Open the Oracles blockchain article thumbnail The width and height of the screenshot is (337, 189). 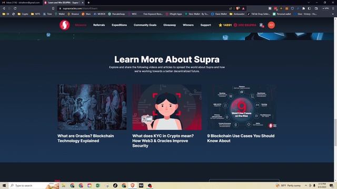[92, 107]
